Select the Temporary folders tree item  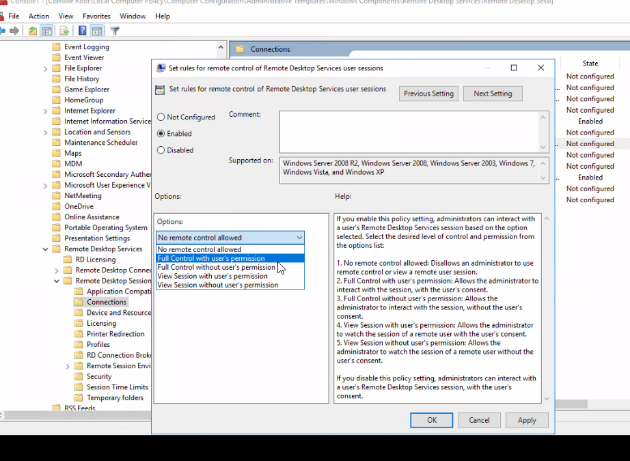[115, 397]
